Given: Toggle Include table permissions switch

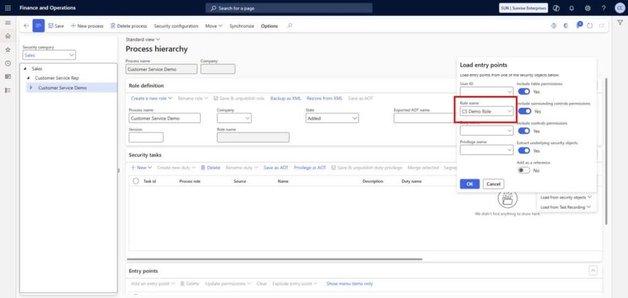Looking at the screenshot, I should coord(524,92).
